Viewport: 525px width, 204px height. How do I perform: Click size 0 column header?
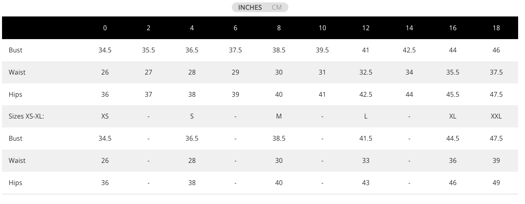point(105,28)
